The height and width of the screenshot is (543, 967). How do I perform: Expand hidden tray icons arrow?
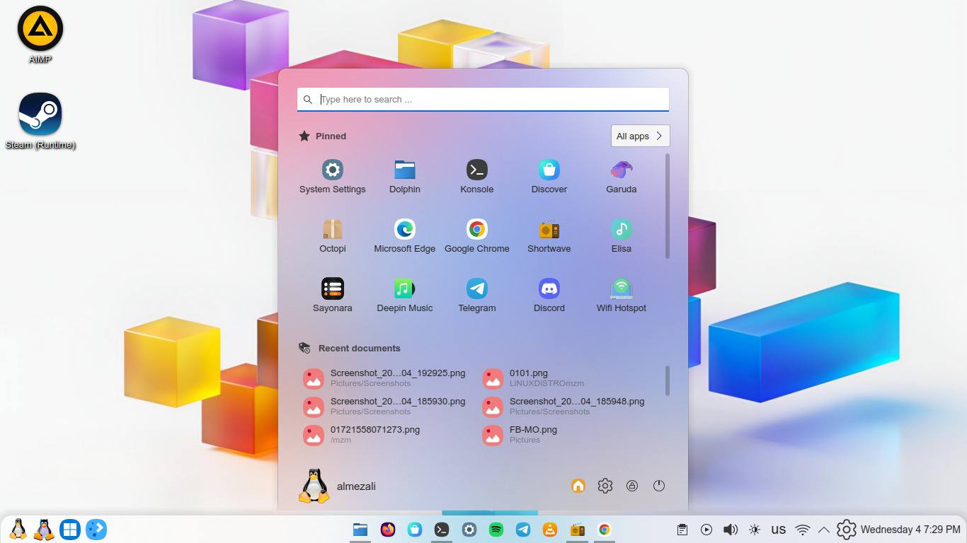(x=824, y=530)
